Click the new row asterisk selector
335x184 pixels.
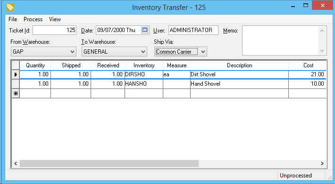(x=16, y=93)
